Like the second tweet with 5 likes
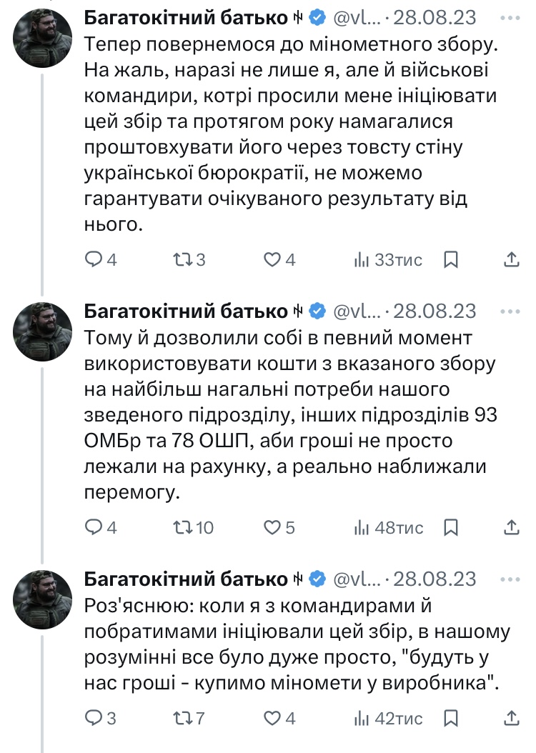 point(272,528)
